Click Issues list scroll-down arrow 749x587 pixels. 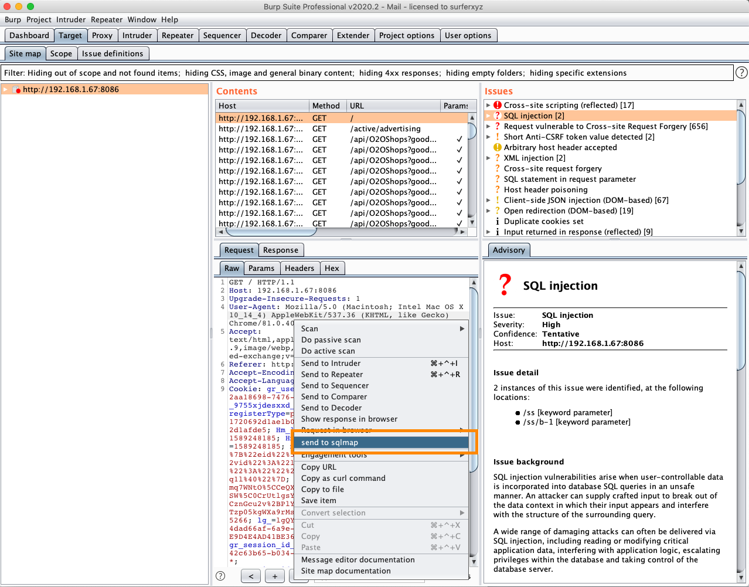tap(741, 232)
